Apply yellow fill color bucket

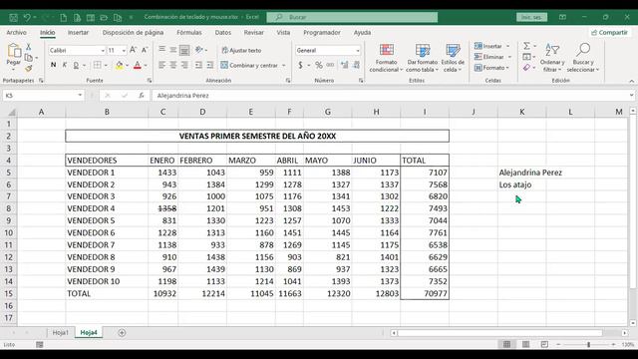[120, 65]
